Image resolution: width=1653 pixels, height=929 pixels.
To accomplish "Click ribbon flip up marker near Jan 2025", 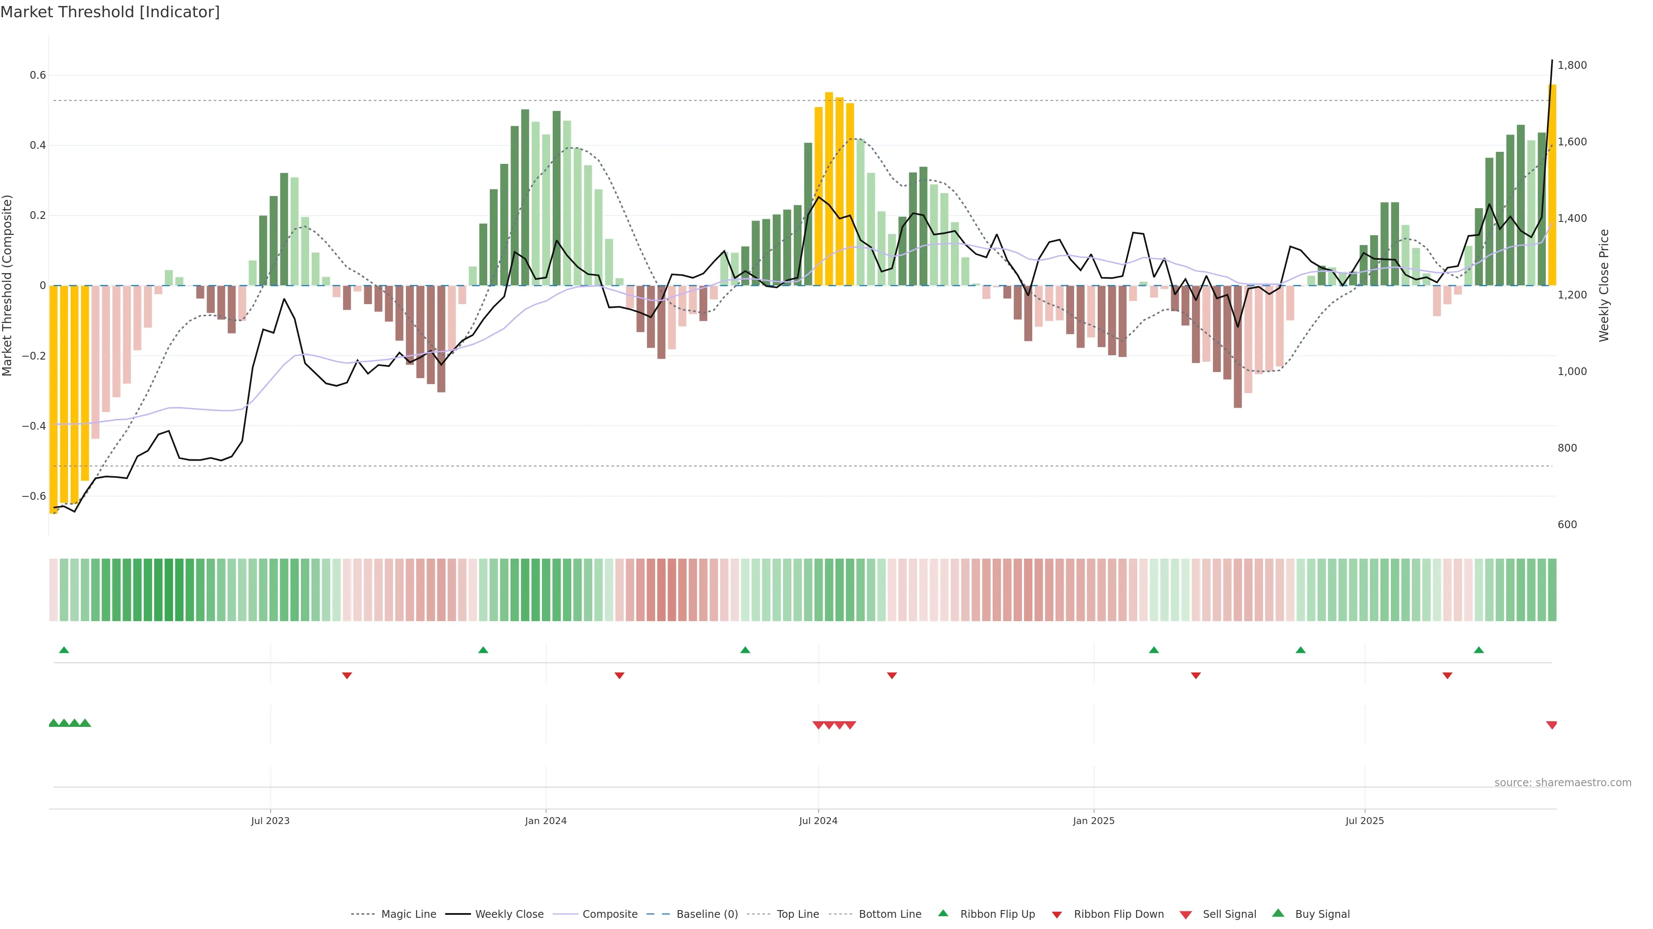I will (1154, 650).
